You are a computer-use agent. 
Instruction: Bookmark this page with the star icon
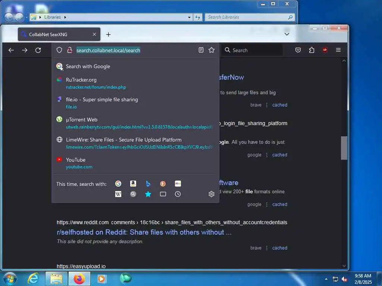212,50
